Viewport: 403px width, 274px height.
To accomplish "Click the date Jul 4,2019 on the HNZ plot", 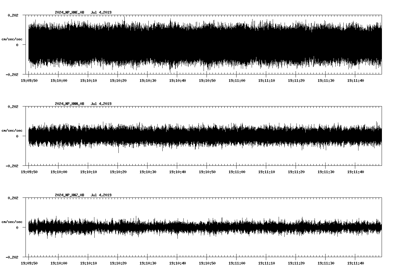I will [x=101, y=195].
